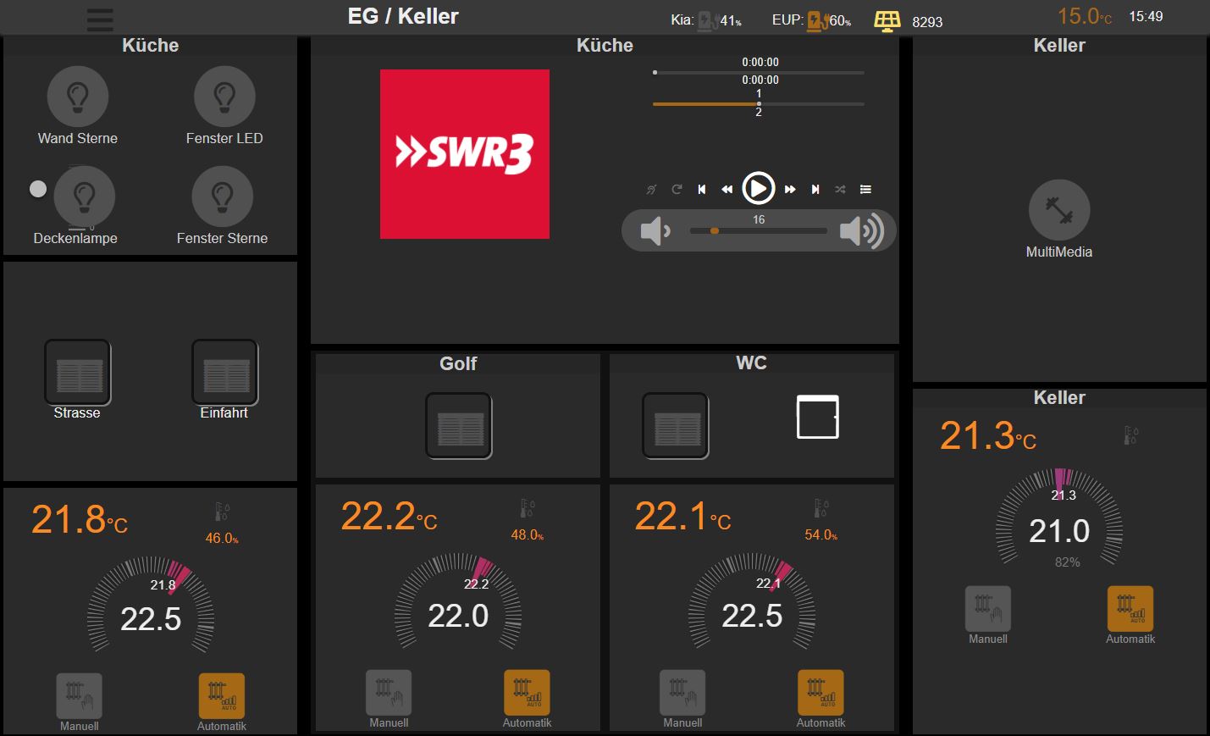Image resolution: width=1210 pixels, height=736 pixels.
Task: Open the Keller MultiMedia dumbbell icon
Action: coord(1059,210)
